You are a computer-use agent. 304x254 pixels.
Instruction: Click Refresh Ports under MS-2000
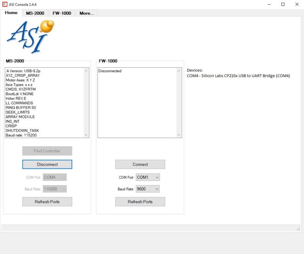47,202
